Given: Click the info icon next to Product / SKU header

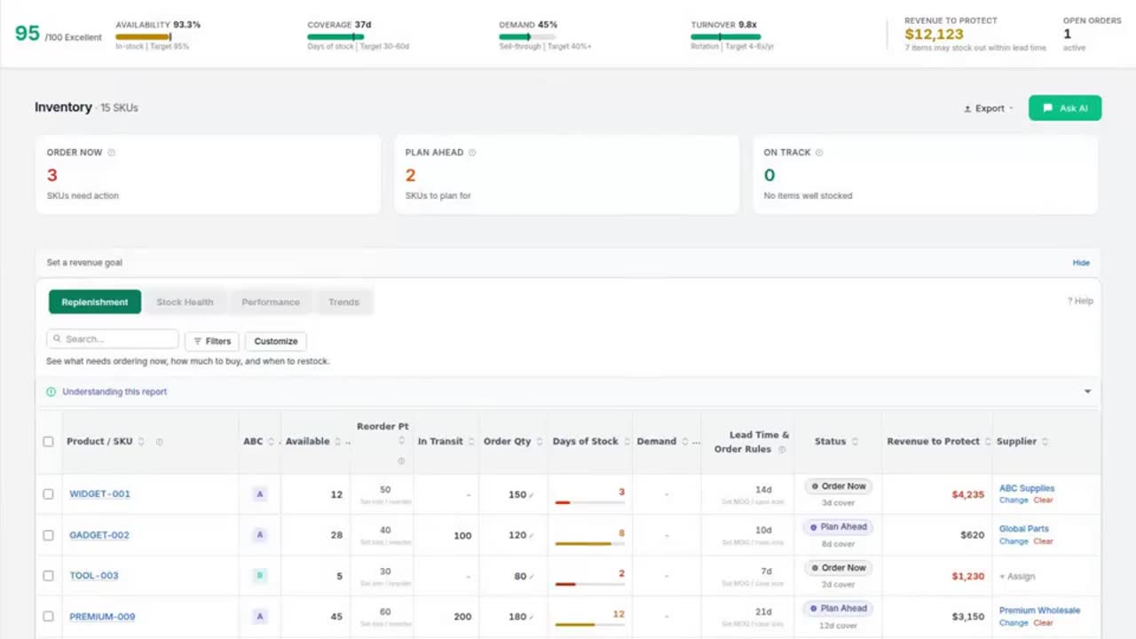Looking at the screenshot, I should (160, 442).
